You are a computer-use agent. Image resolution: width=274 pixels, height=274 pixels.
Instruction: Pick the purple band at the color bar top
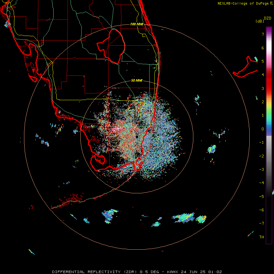(x=269, y=30)
